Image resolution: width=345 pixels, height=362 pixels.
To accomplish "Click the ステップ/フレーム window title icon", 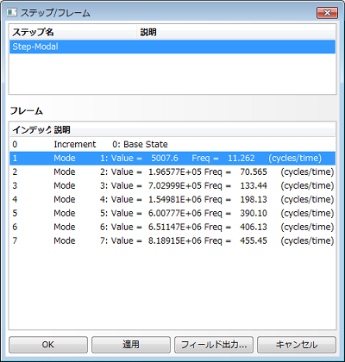I will 12,13.
